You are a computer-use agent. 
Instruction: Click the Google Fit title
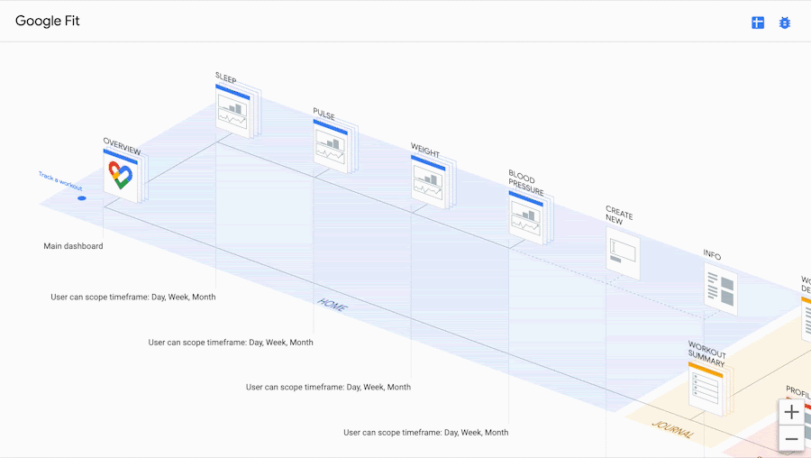[48, 21]
